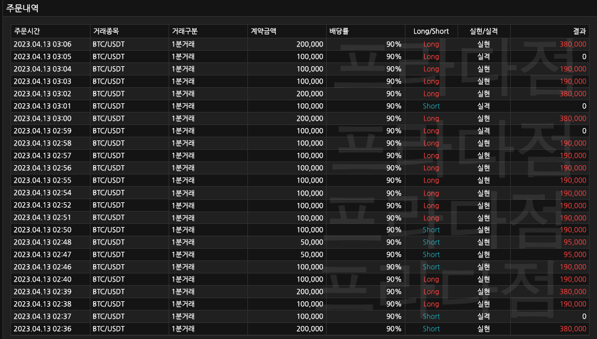597x339 pixels.
Task: Select order time 2023.04.13 03:00
Action: pyautogui.click(x=43, y=119)
